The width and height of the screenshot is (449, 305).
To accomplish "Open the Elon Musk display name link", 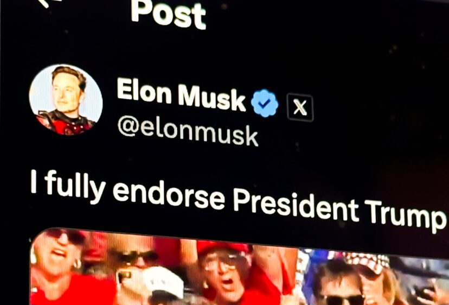I will 181,94.
